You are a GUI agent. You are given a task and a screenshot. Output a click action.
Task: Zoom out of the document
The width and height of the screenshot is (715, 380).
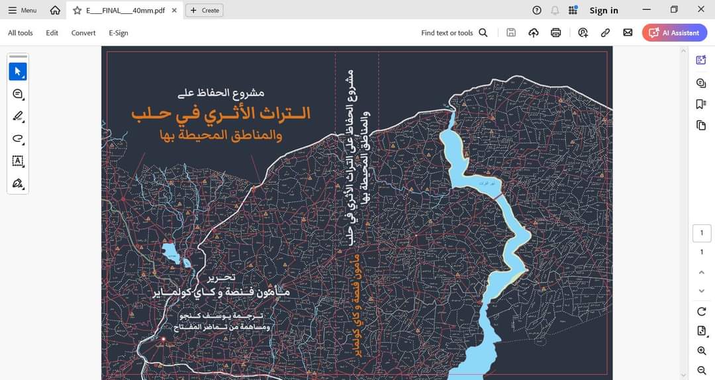point(702,371)
